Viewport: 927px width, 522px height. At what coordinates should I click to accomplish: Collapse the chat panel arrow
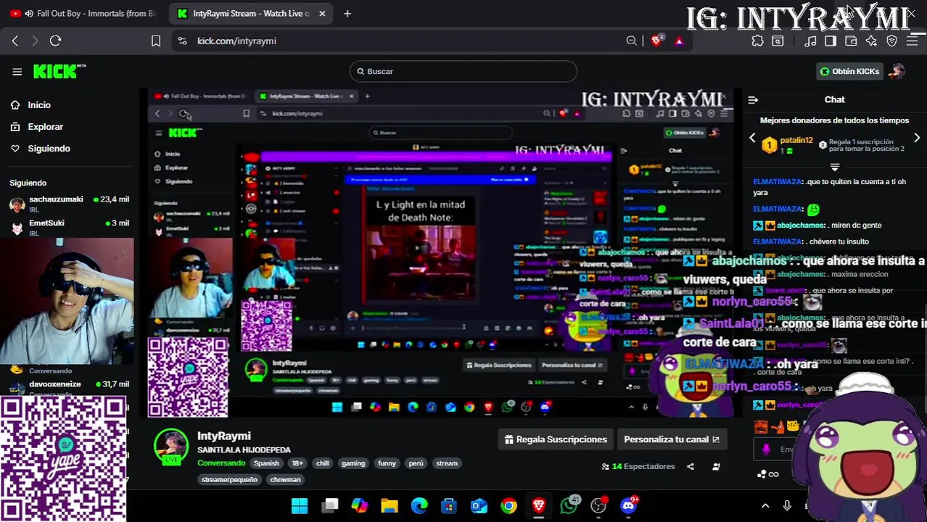(x=753, y=100)
